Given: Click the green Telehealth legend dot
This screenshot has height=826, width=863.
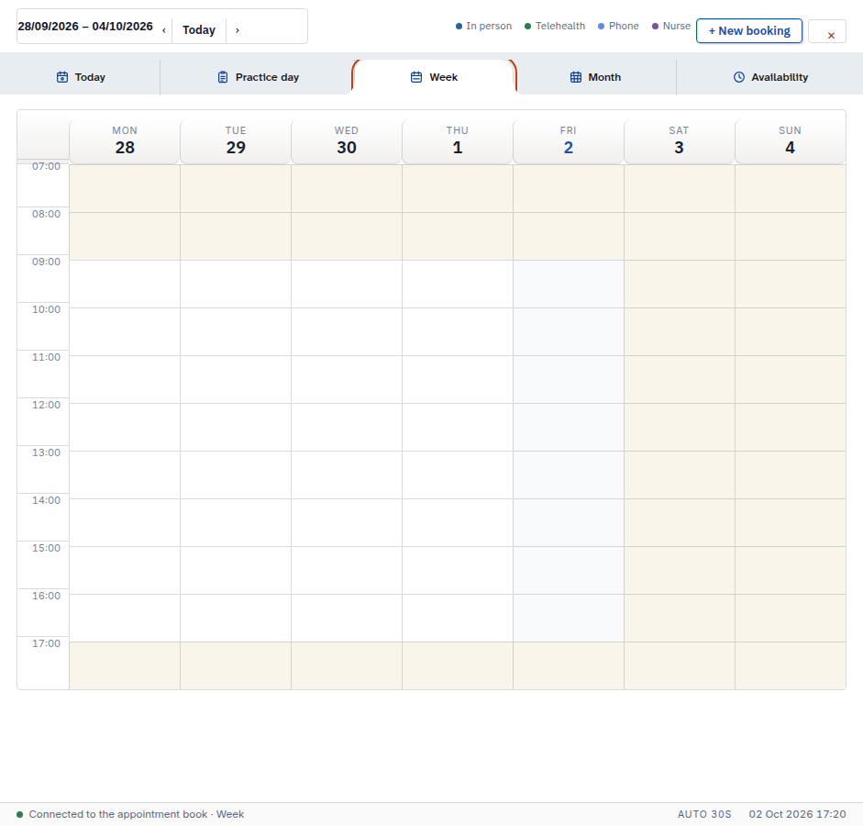Looking at the screenshot, I should 528,26.
